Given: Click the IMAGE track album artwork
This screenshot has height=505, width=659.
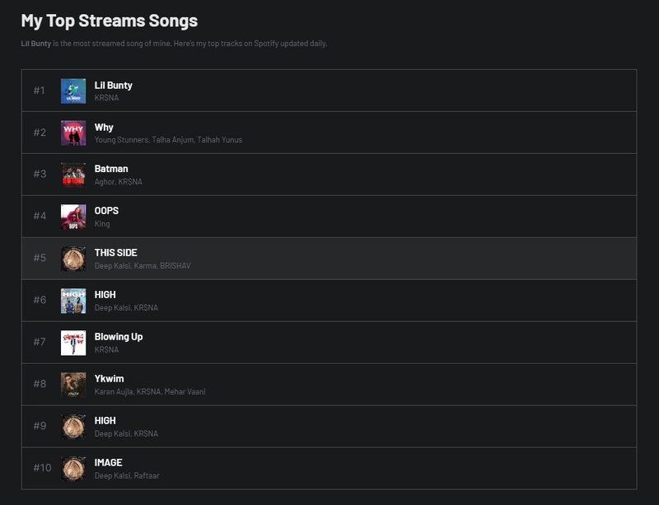Looking at the screenshot, I should click(x=73, y=469).
